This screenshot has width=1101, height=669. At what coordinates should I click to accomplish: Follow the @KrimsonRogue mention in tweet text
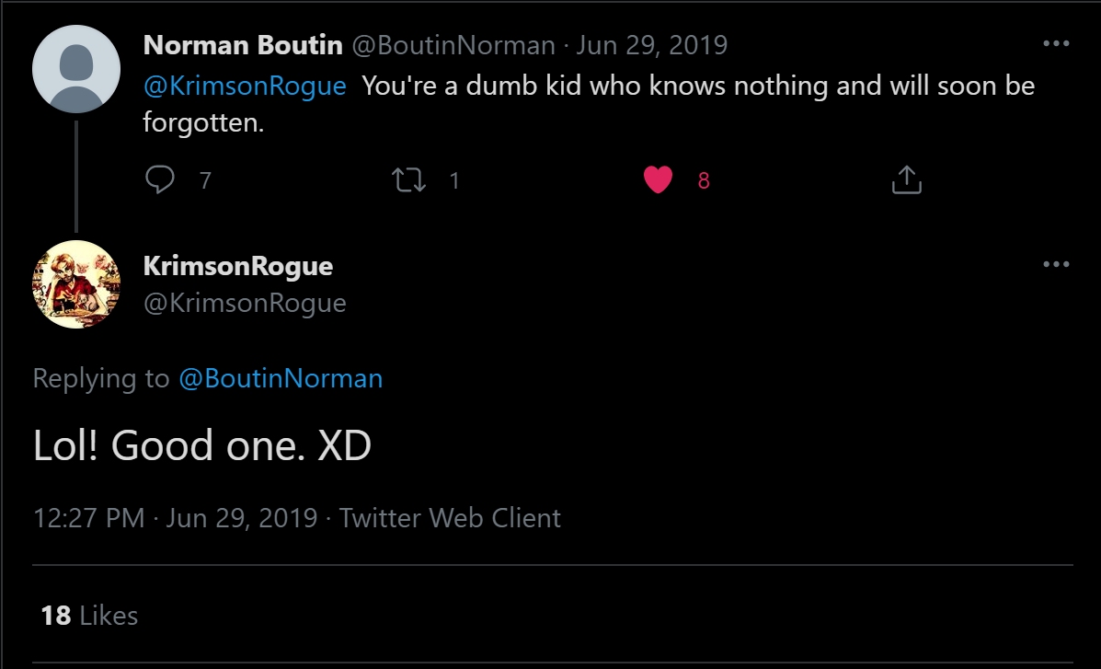click(245, 86)
